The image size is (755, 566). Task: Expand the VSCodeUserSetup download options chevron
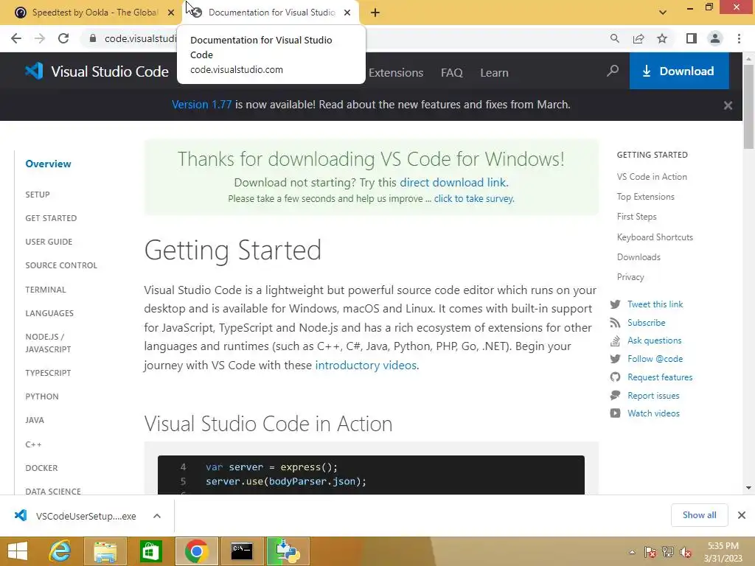click(x=157, y=516)
